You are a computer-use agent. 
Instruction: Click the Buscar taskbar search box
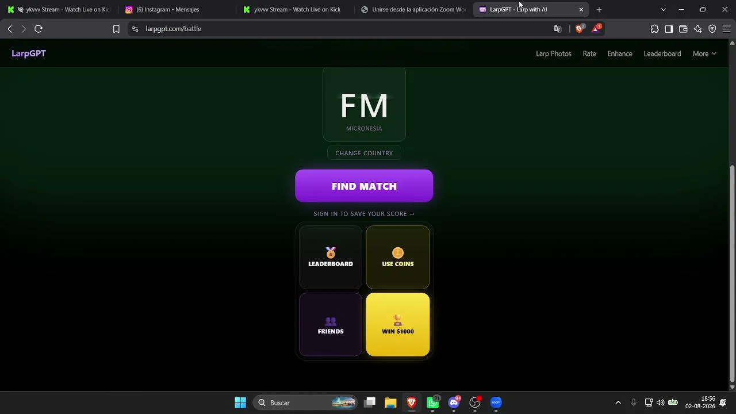click(x=305, y=402)
